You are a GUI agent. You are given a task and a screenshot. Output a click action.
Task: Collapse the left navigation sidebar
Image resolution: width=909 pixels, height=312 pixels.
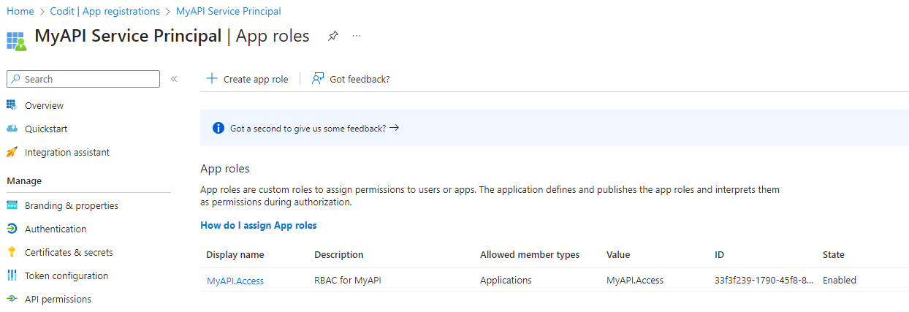click(x=174, y=79)
